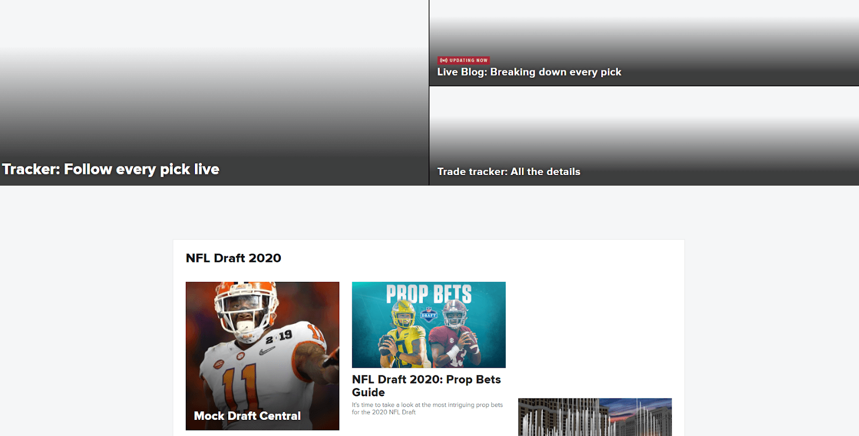Open "NFL Draft 2020: Prop Bets Guide" title

(426, 386)
